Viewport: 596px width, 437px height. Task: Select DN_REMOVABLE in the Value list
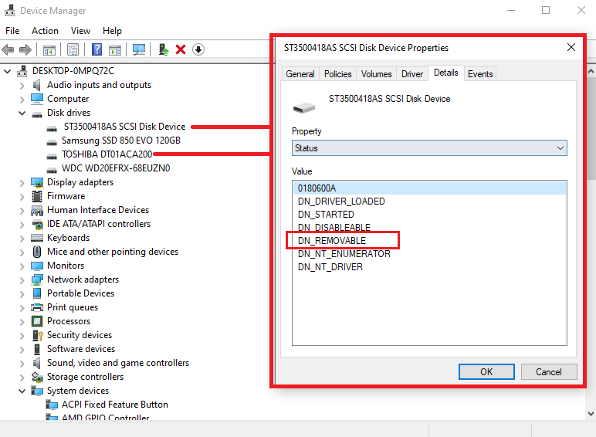tap(332, 241)
